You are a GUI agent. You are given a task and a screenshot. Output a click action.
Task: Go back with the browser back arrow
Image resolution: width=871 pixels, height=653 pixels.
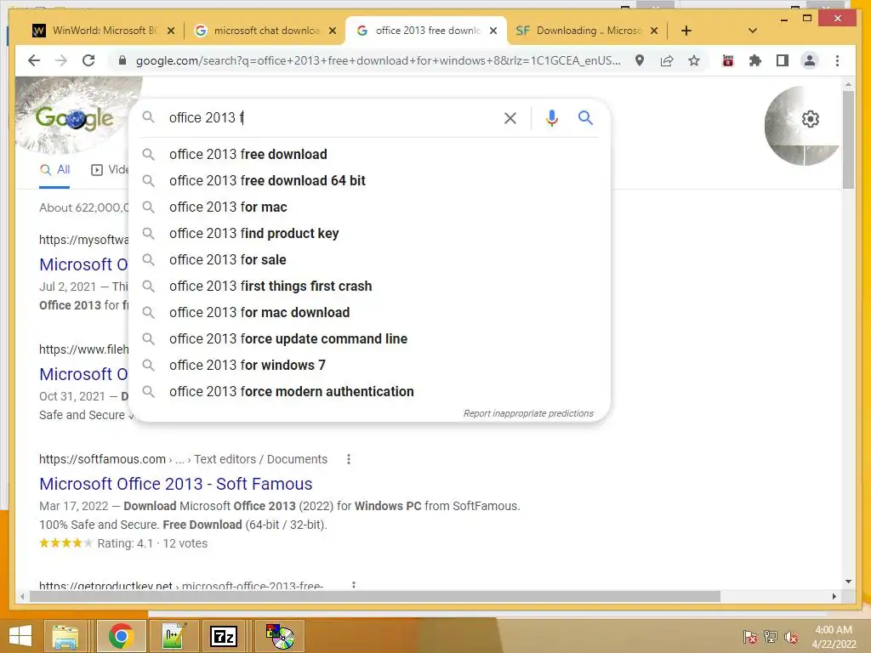click(x=34, y=60)
